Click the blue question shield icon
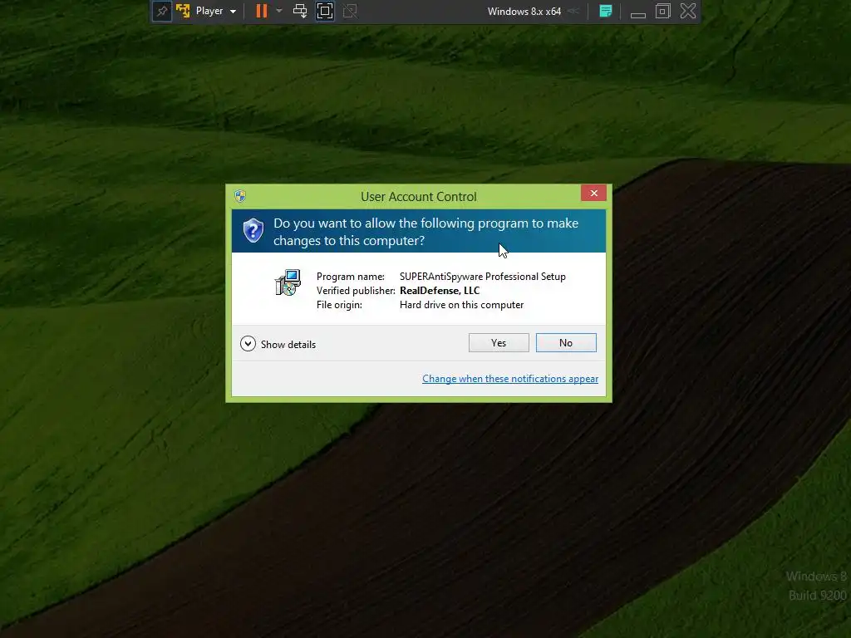The height and width of the screenshot is (638, 851). (x=253, y=231)
